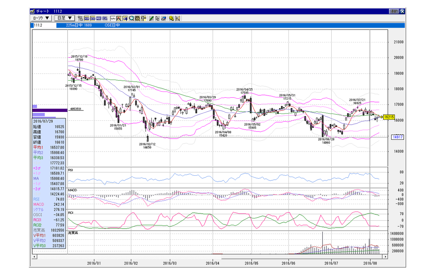The image size is (435, 275).
Task: Select the eraser tool
Action: [164, 18]
